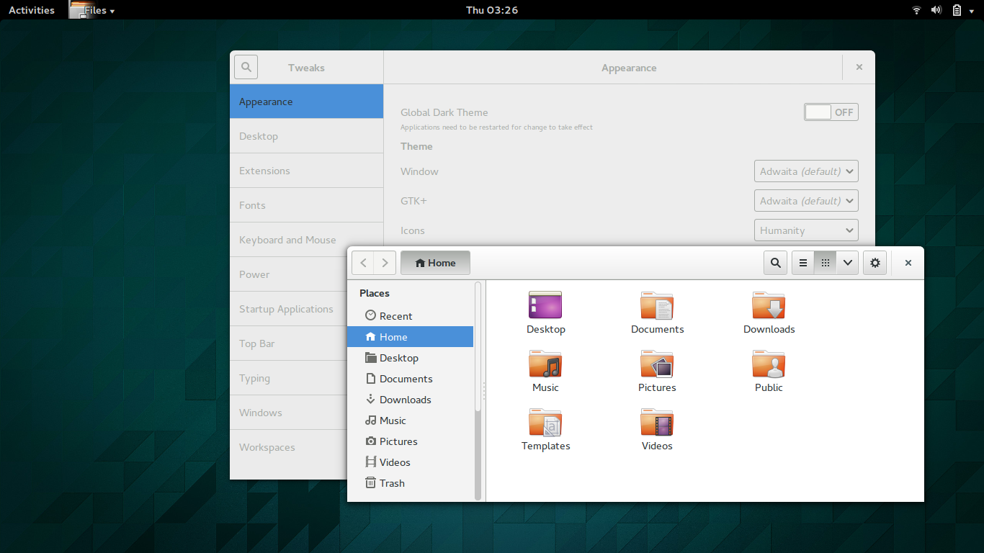
Task: Open the Trash in the sidebar
Action: tap(391, 482)
